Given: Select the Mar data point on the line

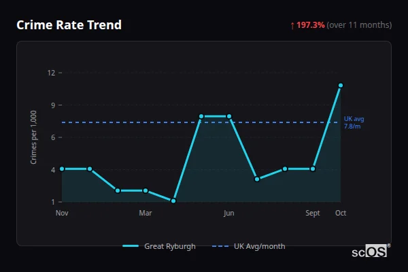Looking at the screenshot, I should point(146,191).
